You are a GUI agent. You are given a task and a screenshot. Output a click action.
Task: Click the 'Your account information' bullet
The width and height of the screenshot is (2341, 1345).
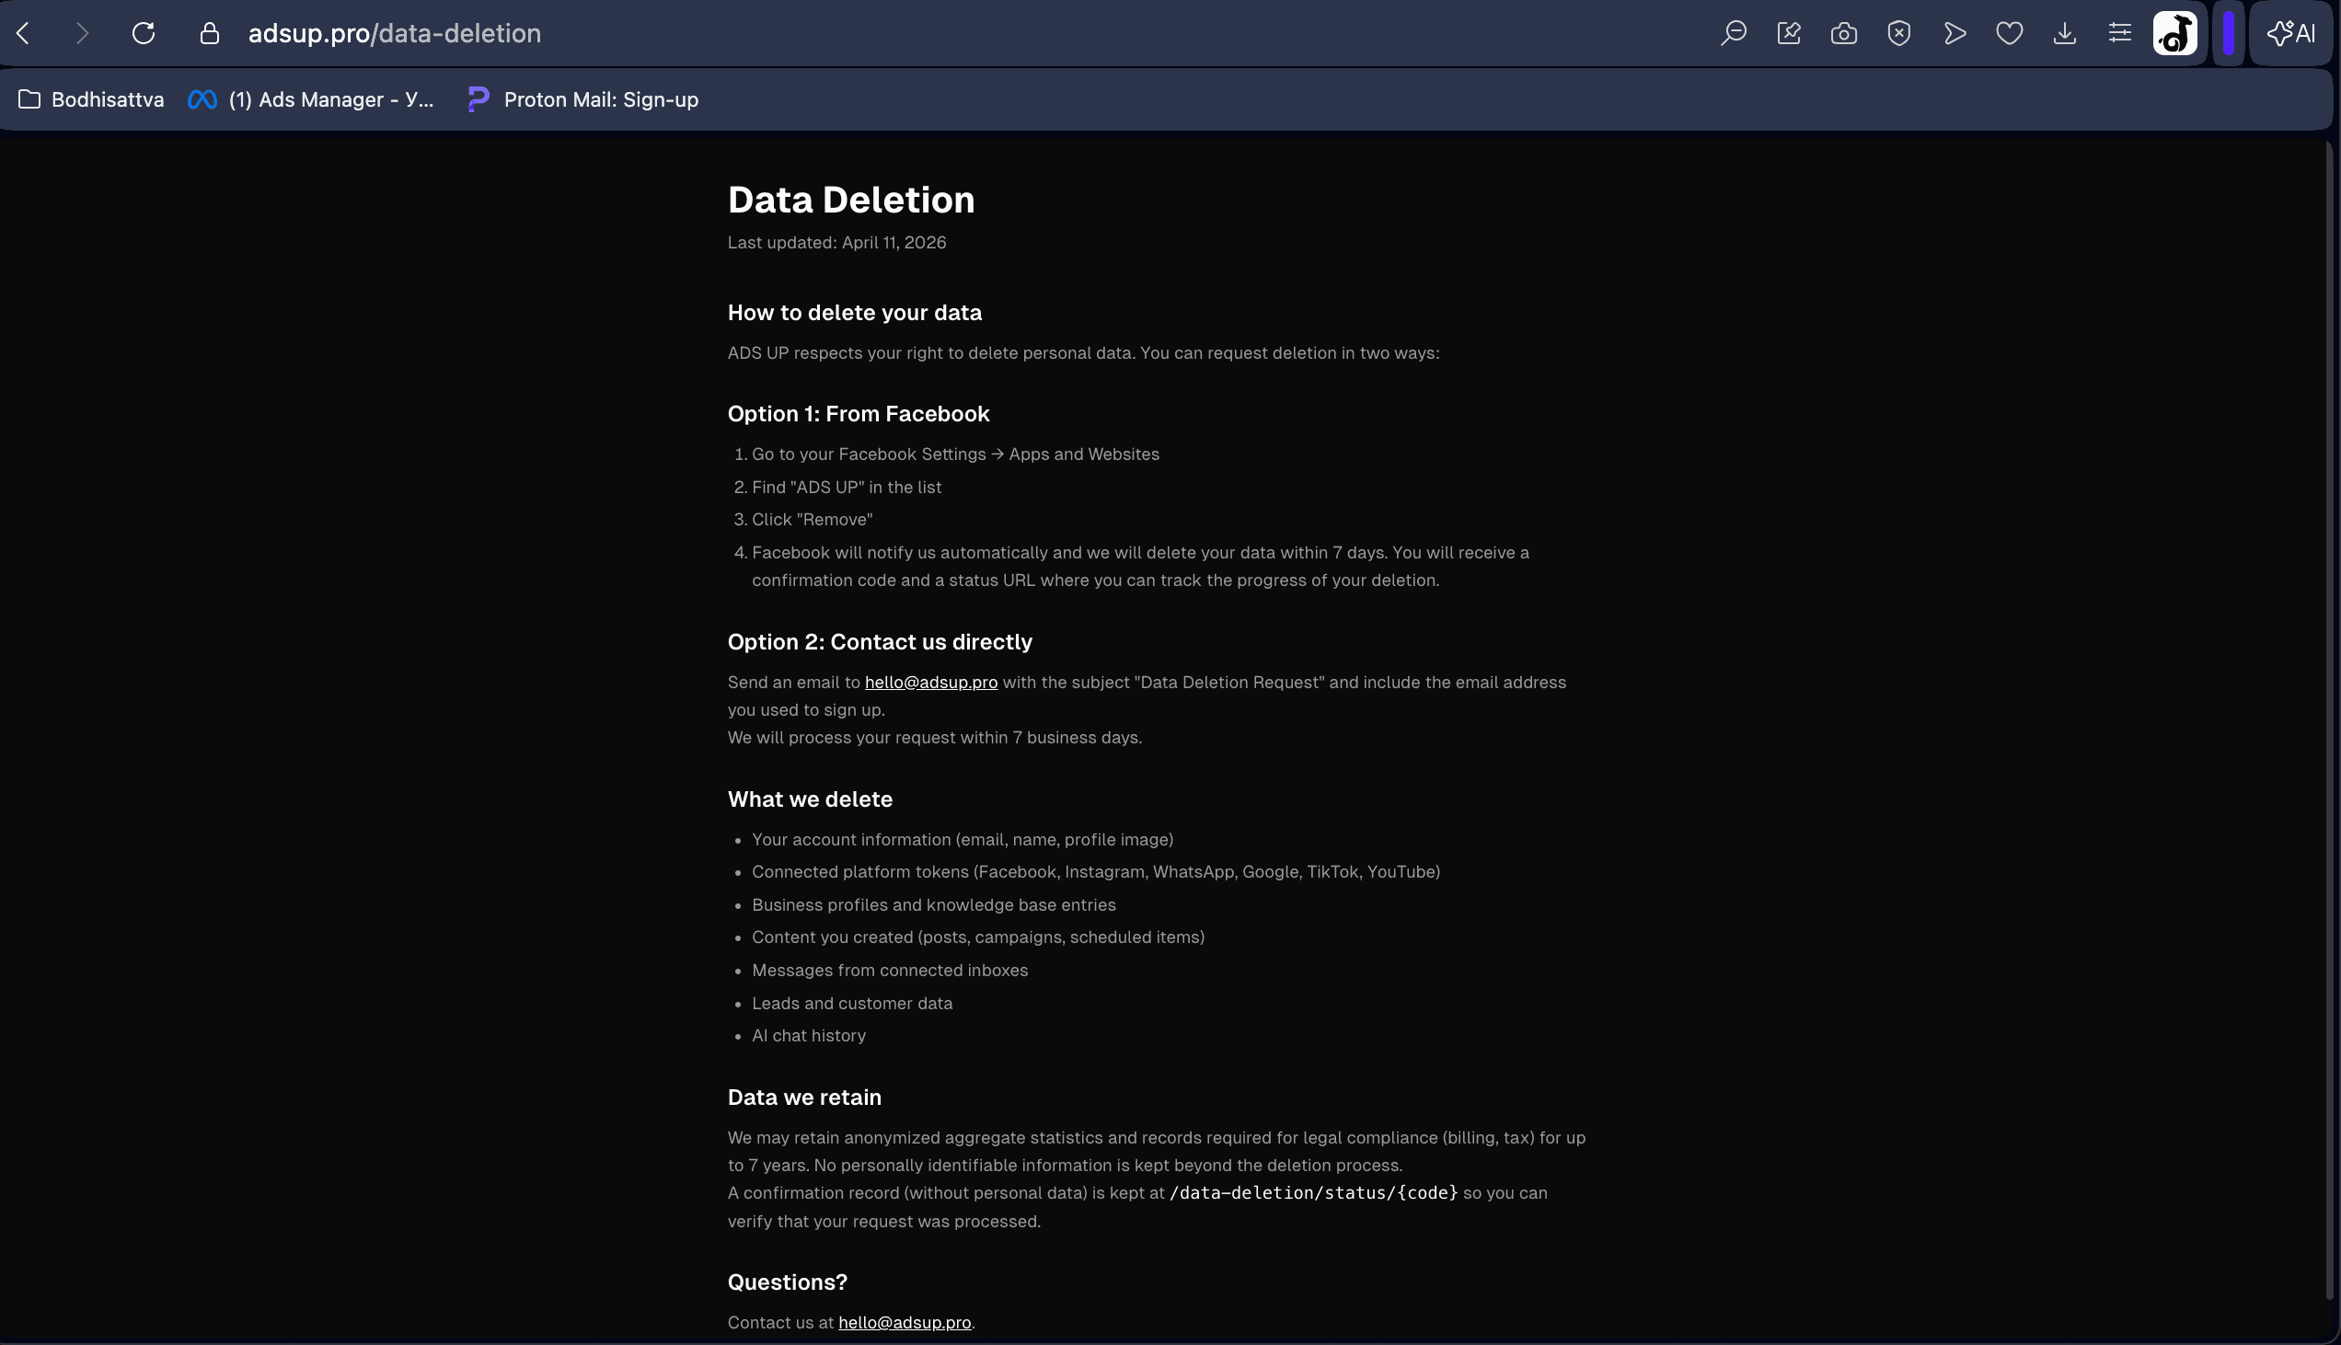[963, 839]
